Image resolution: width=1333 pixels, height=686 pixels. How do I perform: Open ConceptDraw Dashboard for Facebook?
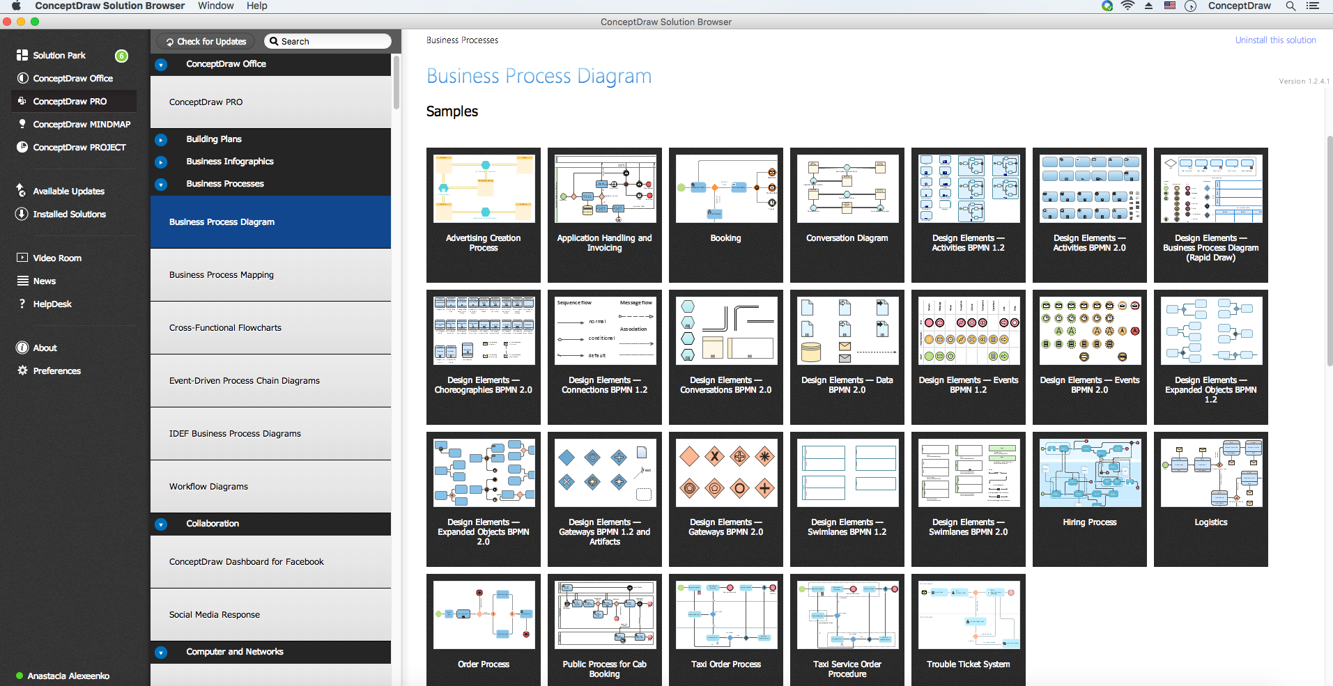tap(270, 562)
